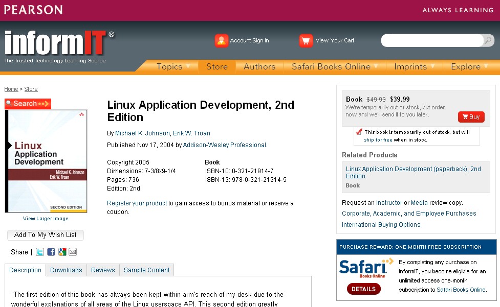The image size is (500, 307).
Task: Open the Store navigation item
Action: tap(217, 66)
